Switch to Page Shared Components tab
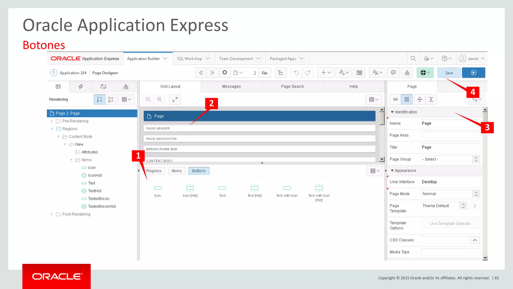Image resolution: width=513 pixels, height=289 pixels. (126, 87)
